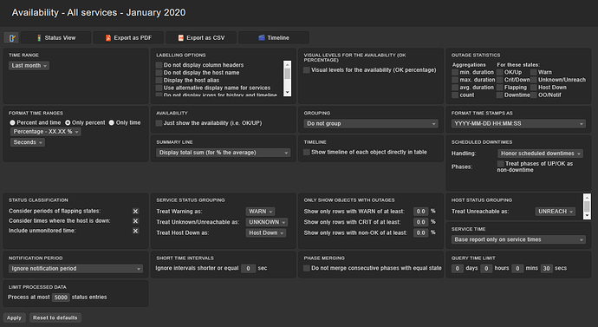Viewport: 598px width, 327px height.
Task: Click the Host Status Grouping scrollbar
Action: tap(587, 206)
